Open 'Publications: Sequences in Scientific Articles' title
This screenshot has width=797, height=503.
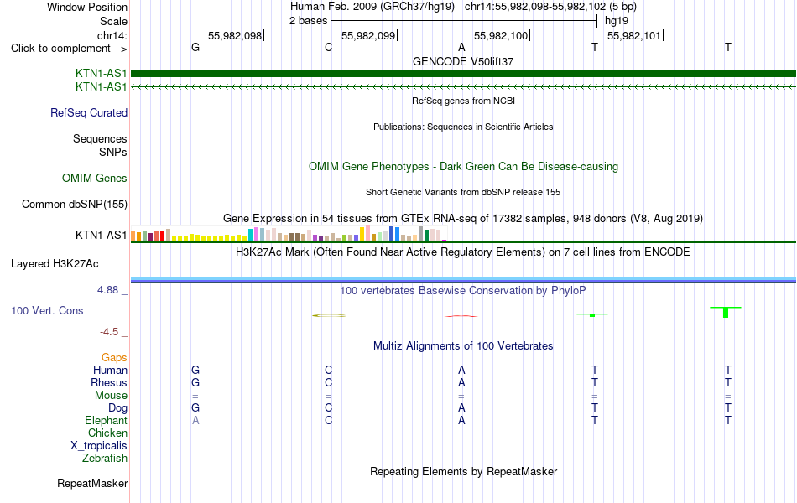click(x=463, y=127)
